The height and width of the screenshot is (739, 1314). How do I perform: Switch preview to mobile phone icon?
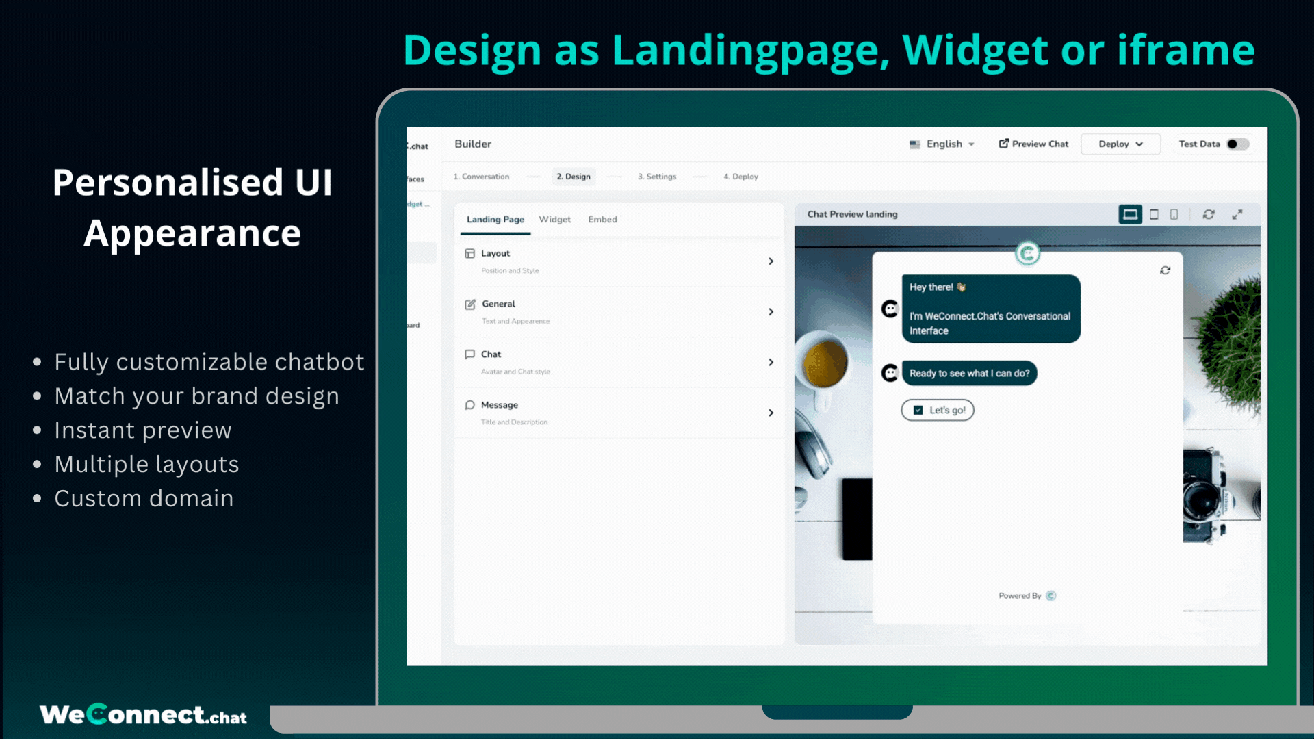1174,215
